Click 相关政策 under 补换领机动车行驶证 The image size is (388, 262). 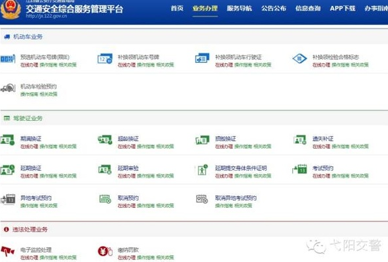262,65
